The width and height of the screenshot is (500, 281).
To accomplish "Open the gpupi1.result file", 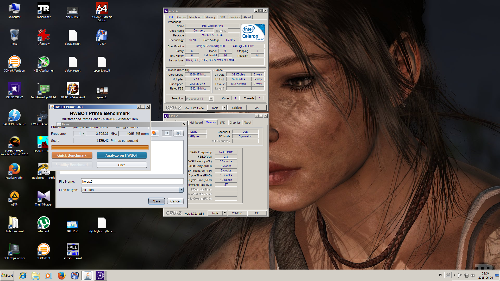I will 102,64.
